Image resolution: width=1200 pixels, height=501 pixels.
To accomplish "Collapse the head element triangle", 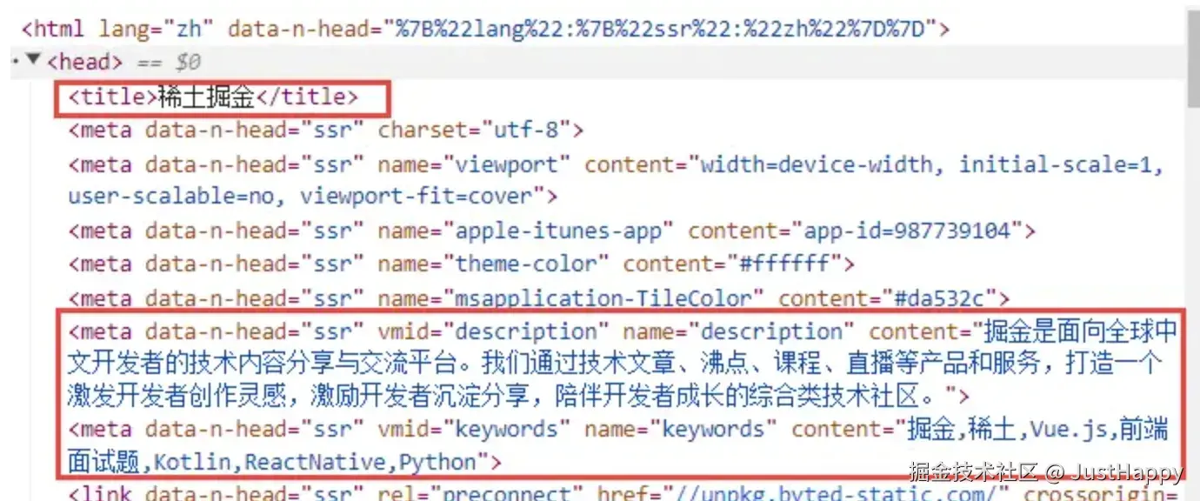I will 33,61.
